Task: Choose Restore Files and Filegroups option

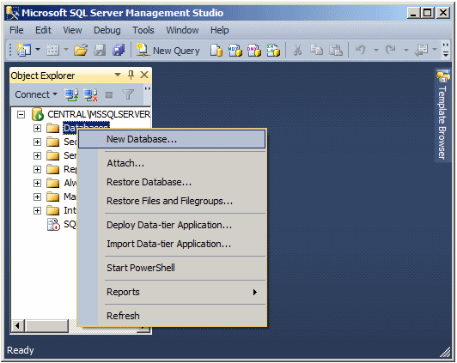Action: [x=172, y=201]
